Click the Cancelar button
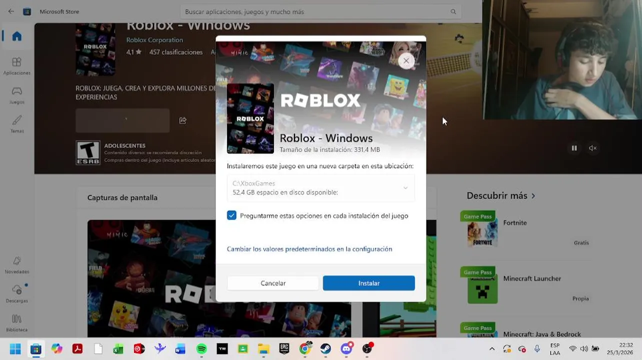Screen dimensions: 642x360 (x=273, y=283)
